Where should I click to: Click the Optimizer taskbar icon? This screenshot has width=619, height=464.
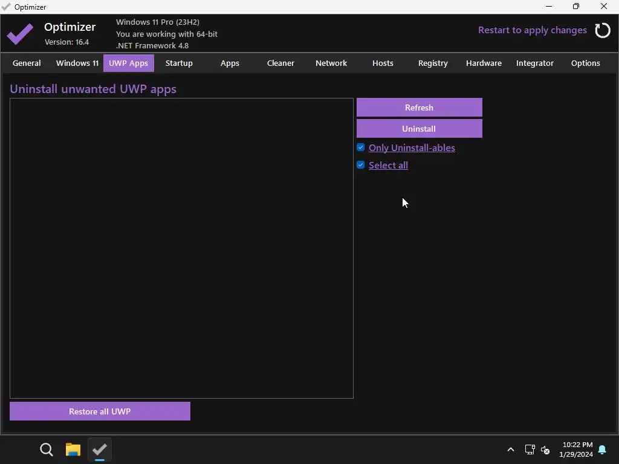point(100,449)
